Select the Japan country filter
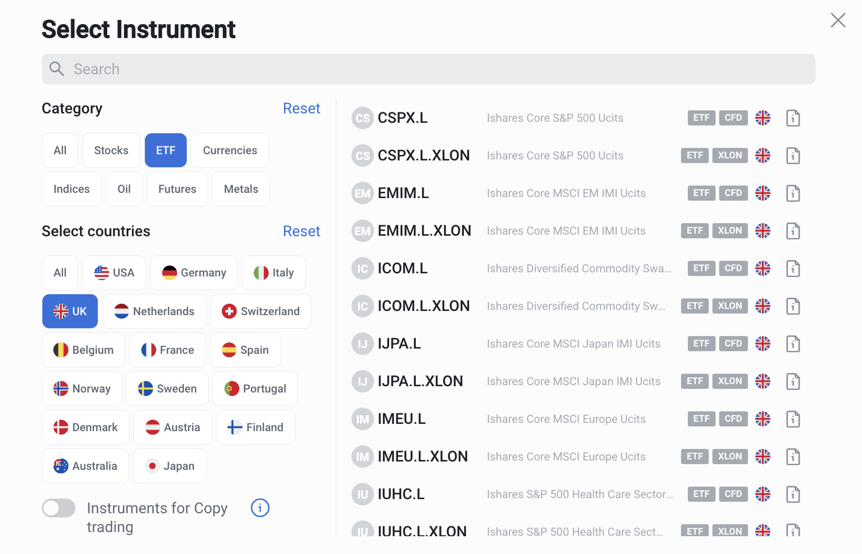 pyautogui.click(x=169, y=466)
